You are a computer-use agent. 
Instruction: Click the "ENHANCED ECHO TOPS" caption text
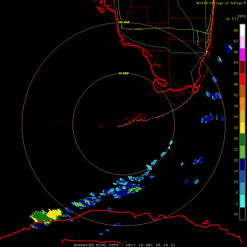96,245
